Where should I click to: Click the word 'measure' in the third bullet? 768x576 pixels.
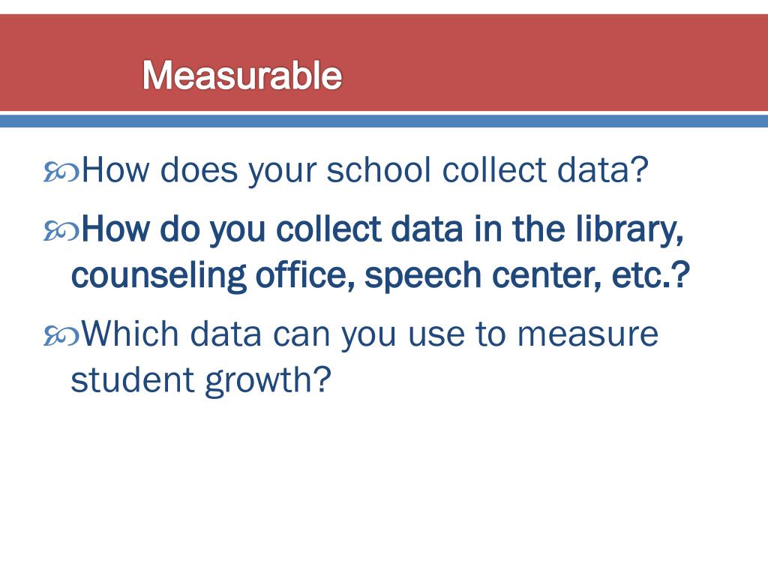(x=588, y=335)
